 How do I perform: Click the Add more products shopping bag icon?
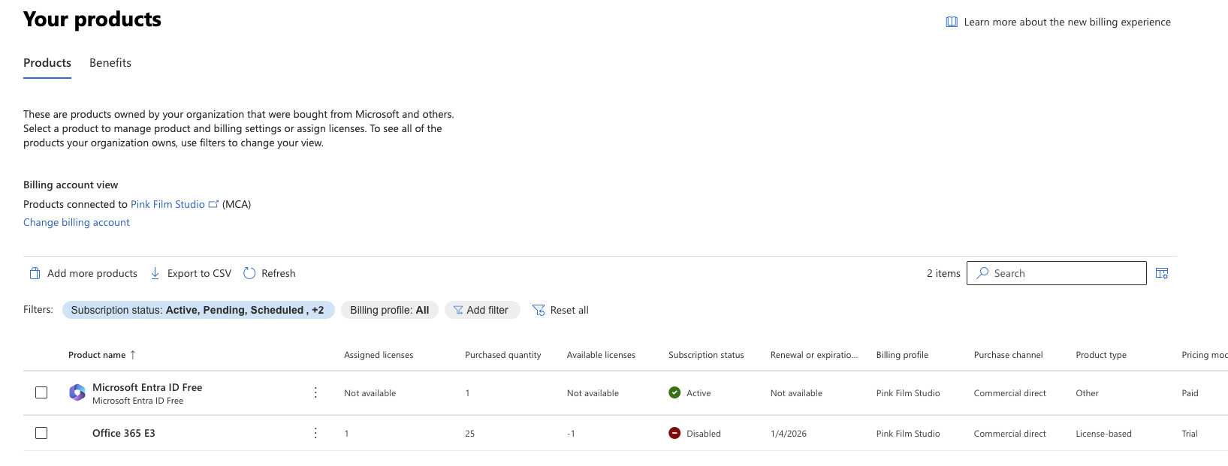(35, 273)
